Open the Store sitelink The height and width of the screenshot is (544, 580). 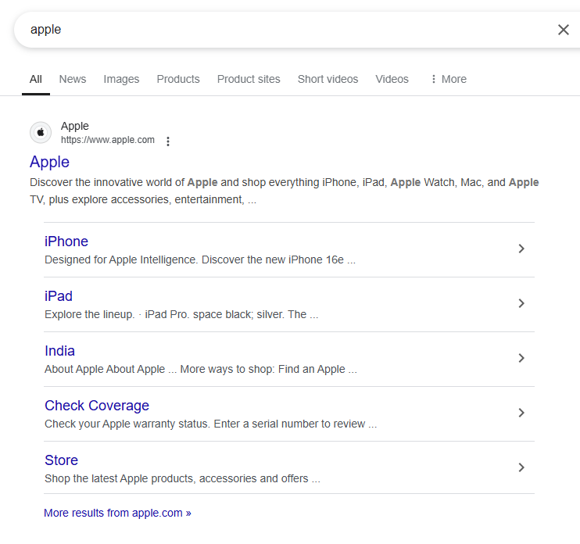point(62,460)
